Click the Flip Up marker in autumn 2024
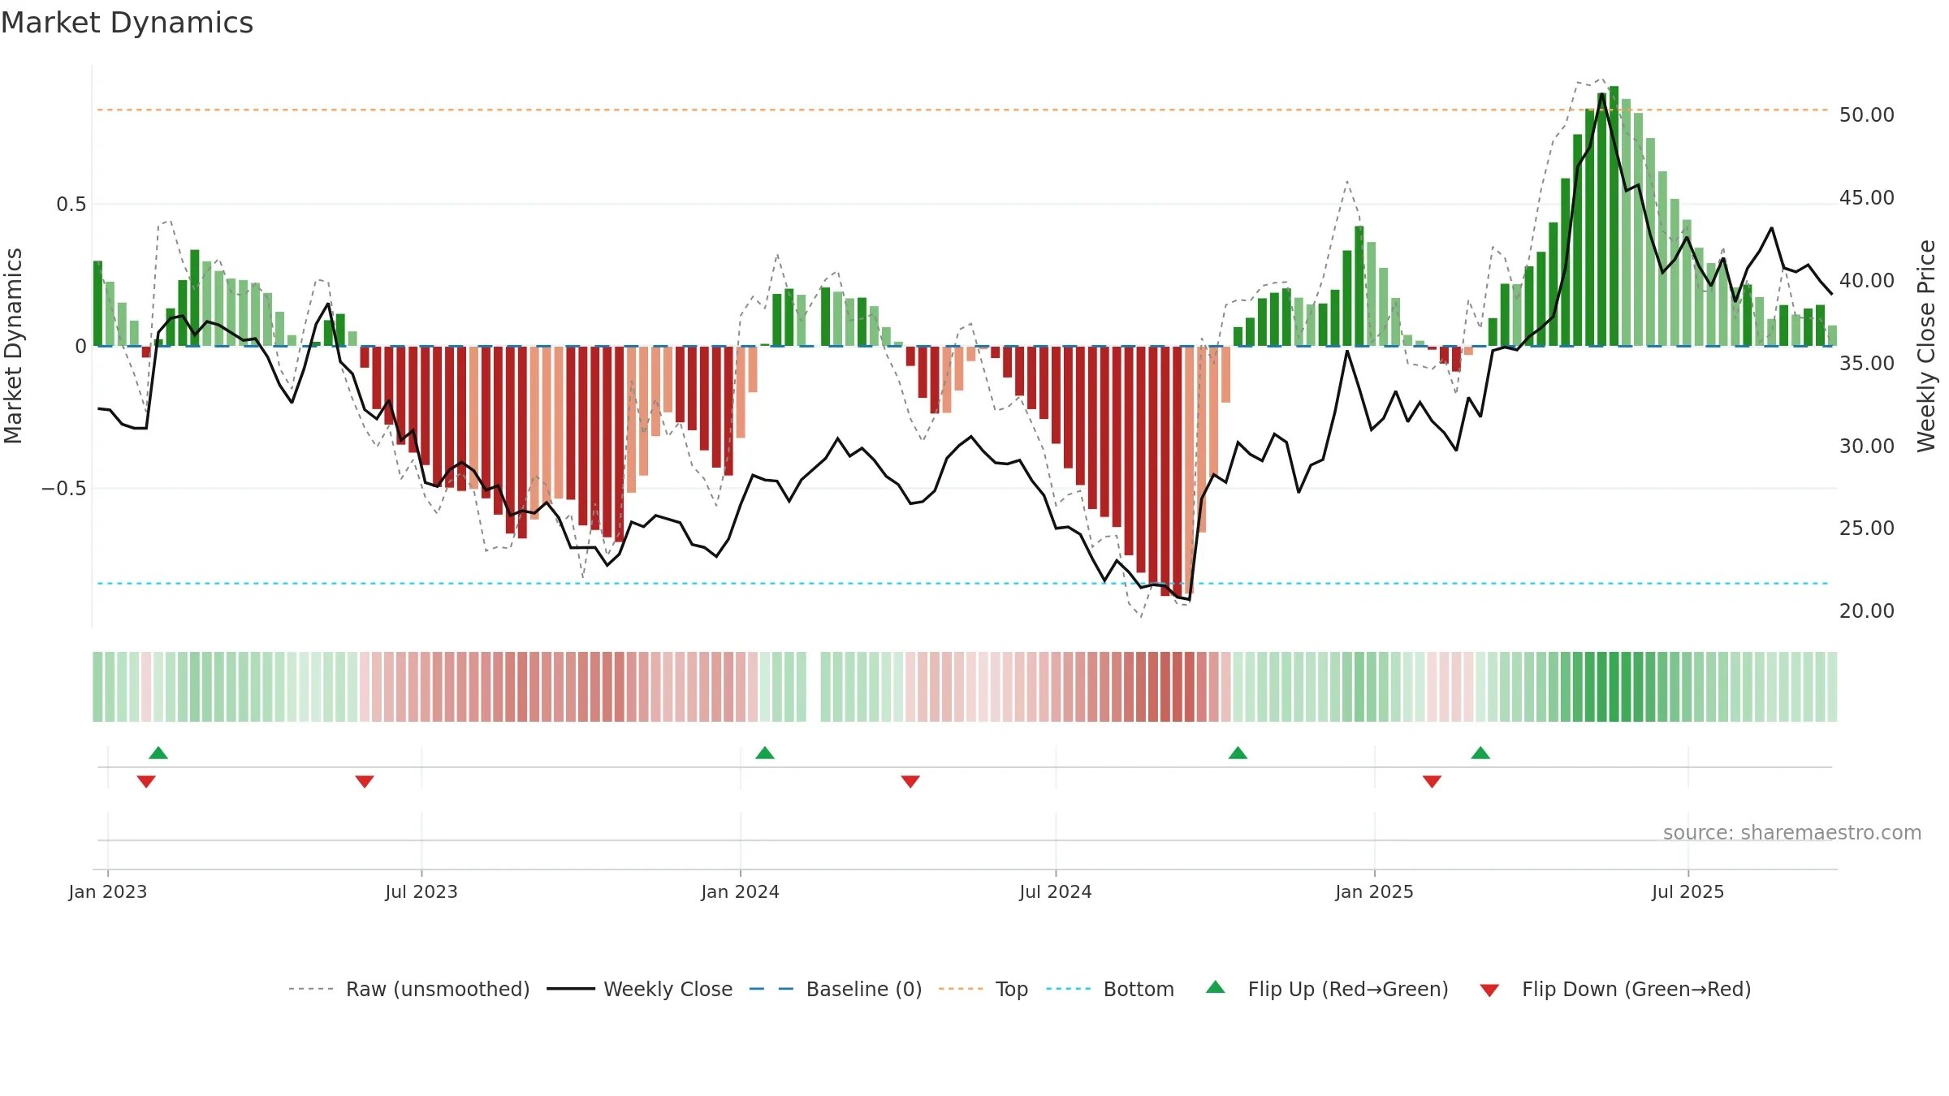This screenshot has width=1949, height=1096. tap(1238, 753)
